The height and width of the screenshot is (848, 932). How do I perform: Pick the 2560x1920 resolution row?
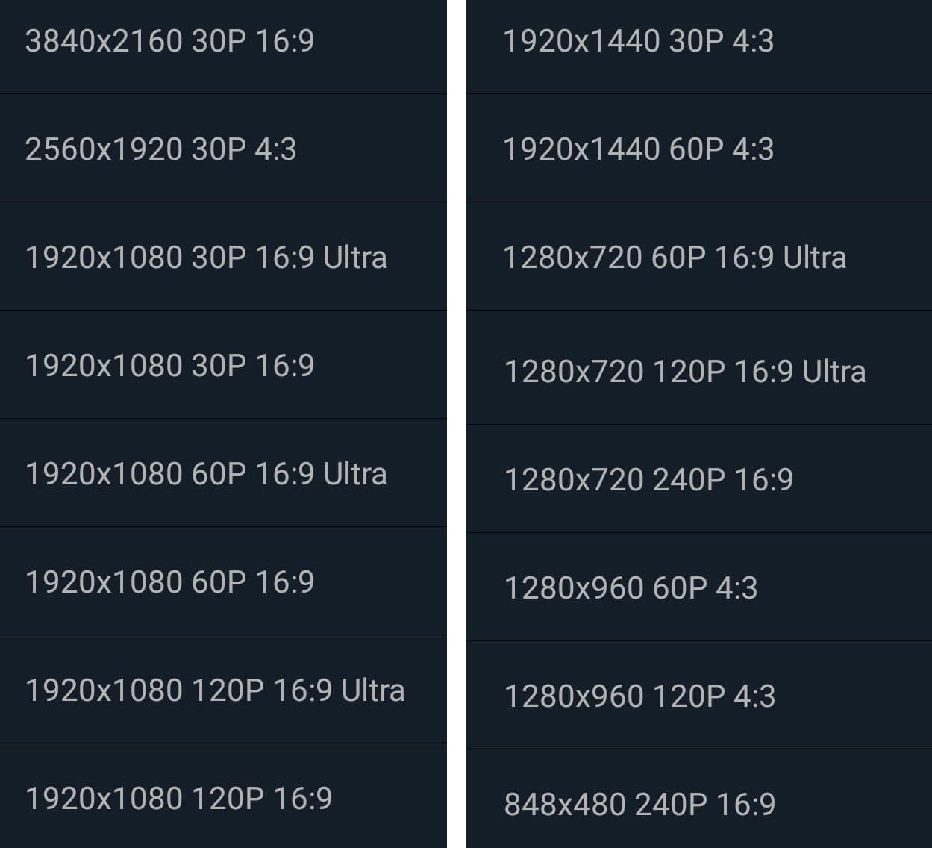[161, 149]
